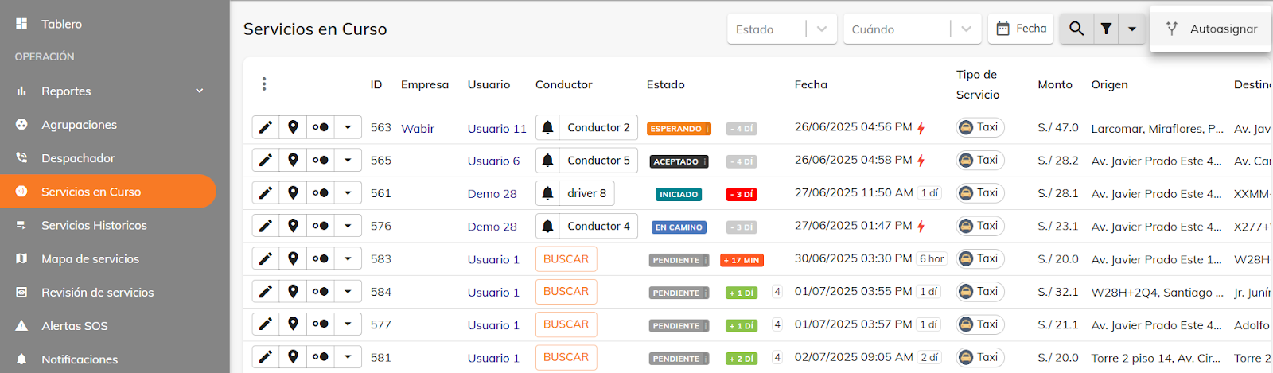Open row actions dropdown for service 563
Screen dimensions: 1273x373
point(348,127)
